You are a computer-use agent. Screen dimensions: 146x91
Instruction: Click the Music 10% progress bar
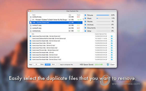coord(103,18)
